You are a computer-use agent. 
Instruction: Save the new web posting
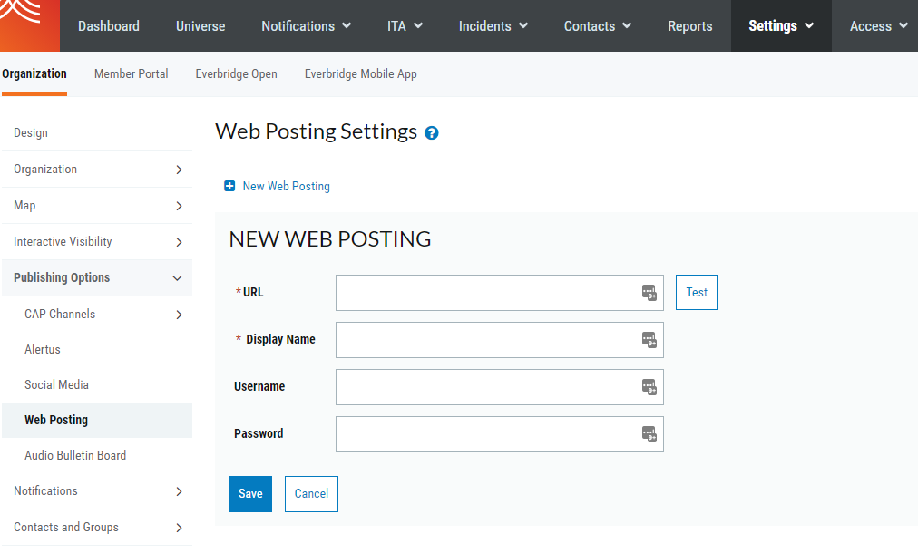(x=249, y=493)
